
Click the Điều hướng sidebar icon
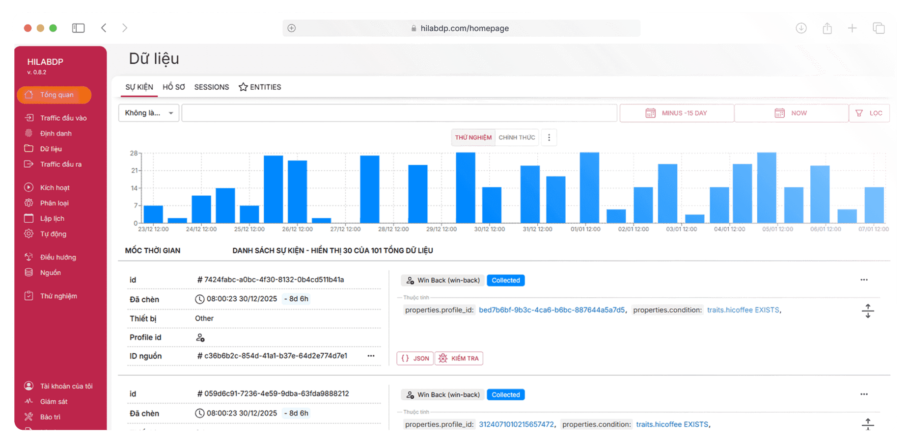point(29,257)
